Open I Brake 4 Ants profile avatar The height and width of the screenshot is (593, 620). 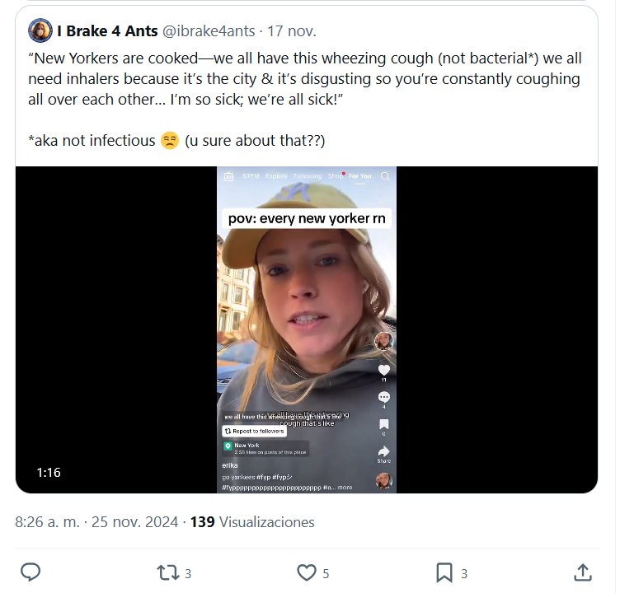[40, 31]
